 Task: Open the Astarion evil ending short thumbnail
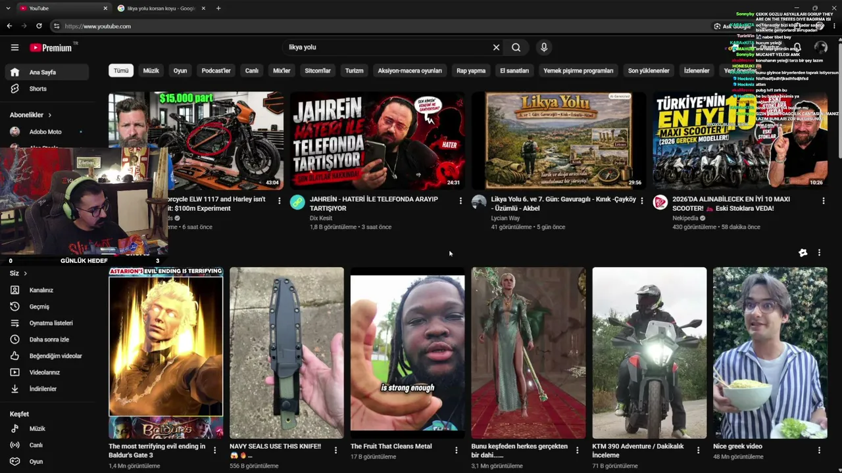[166, 353]
